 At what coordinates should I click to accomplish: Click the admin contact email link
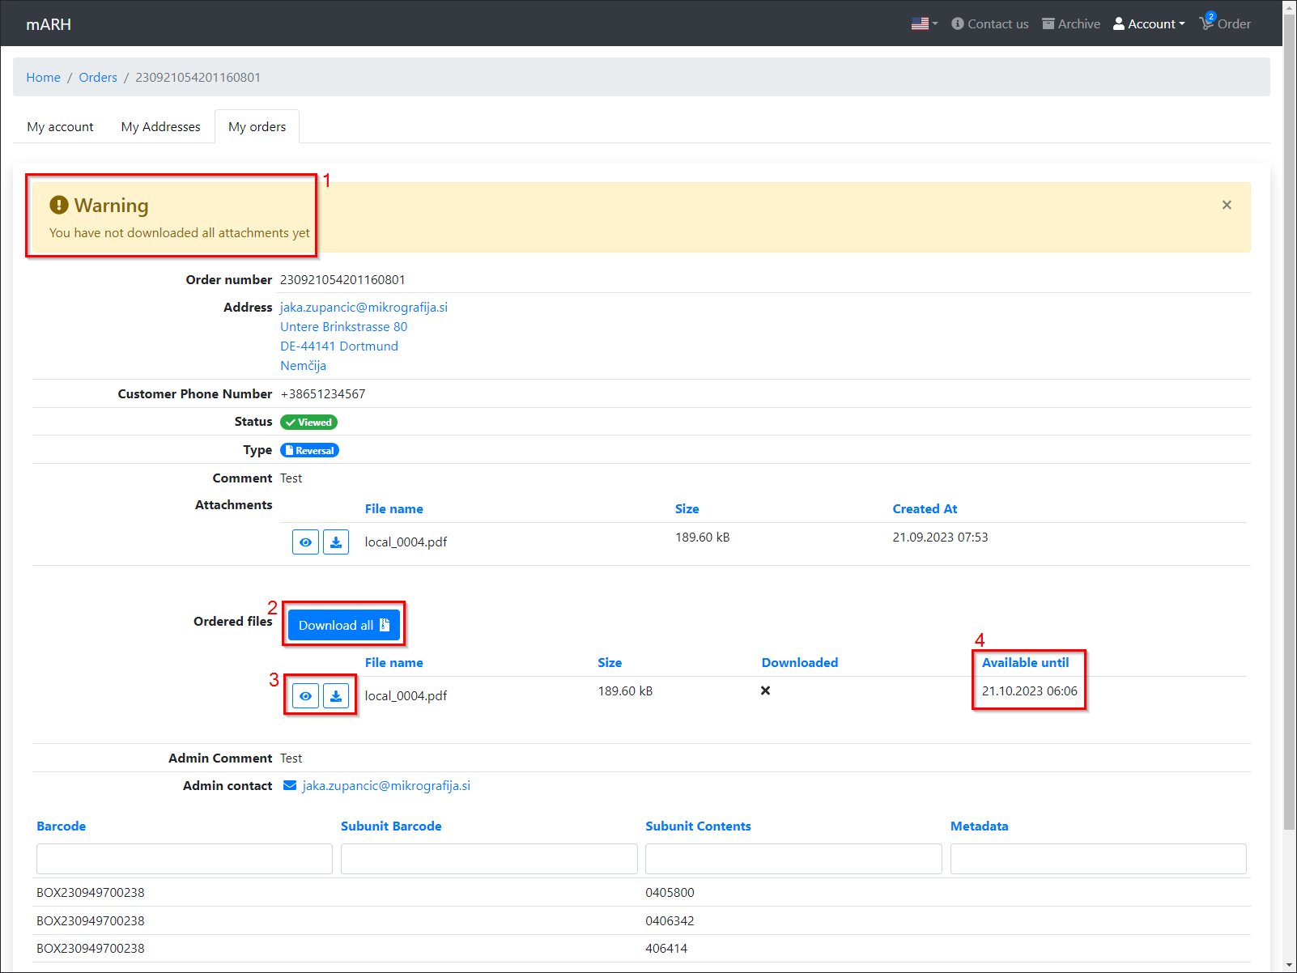coord(385,786)
